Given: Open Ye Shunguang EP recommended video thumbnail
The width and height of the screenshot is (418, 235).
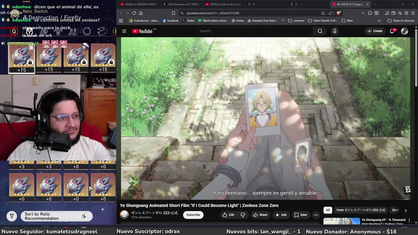Looking at the screenshot, I should [x=342, y=221].
